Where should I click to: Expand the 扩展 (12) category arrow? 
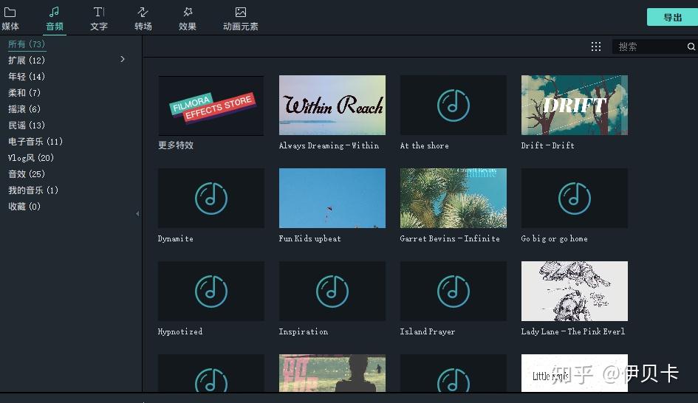coord(123,59)
